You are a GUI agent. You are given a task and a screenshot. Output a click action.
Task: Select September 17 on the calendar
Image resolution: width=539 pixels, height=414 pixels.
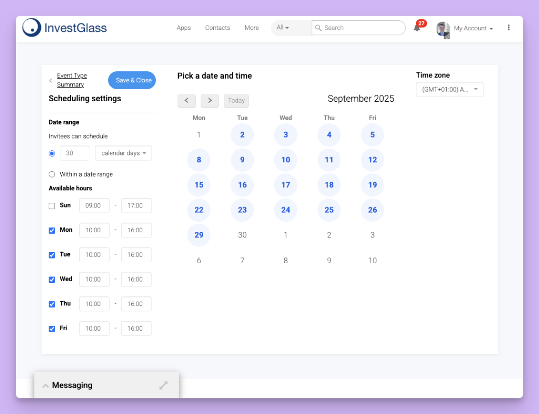286,185
